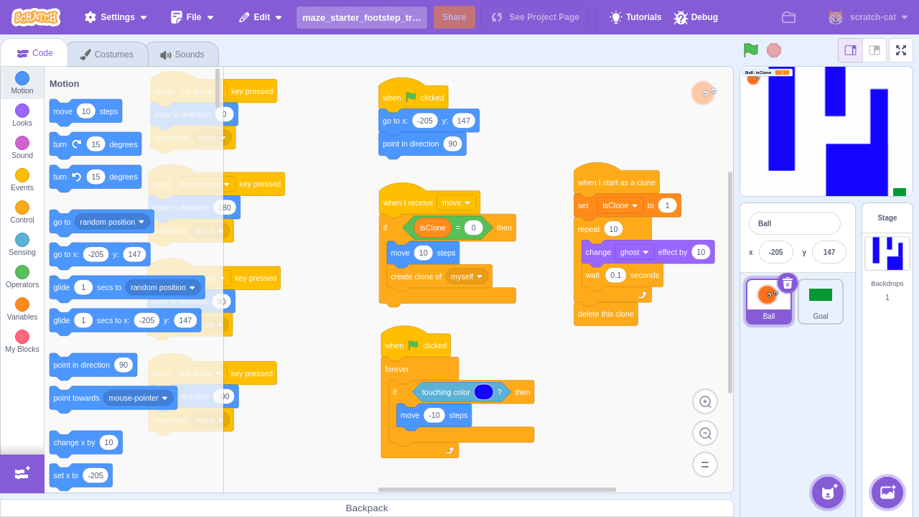This screenshot has height=517, width=919.
Task: Click the Scratch logo
Action: coord(36,17)
